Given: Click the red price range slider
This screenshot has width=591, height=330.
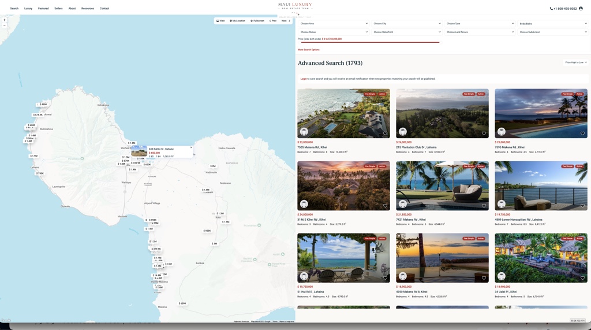Looking at the screenshot, I should click(x=368, y=42).
